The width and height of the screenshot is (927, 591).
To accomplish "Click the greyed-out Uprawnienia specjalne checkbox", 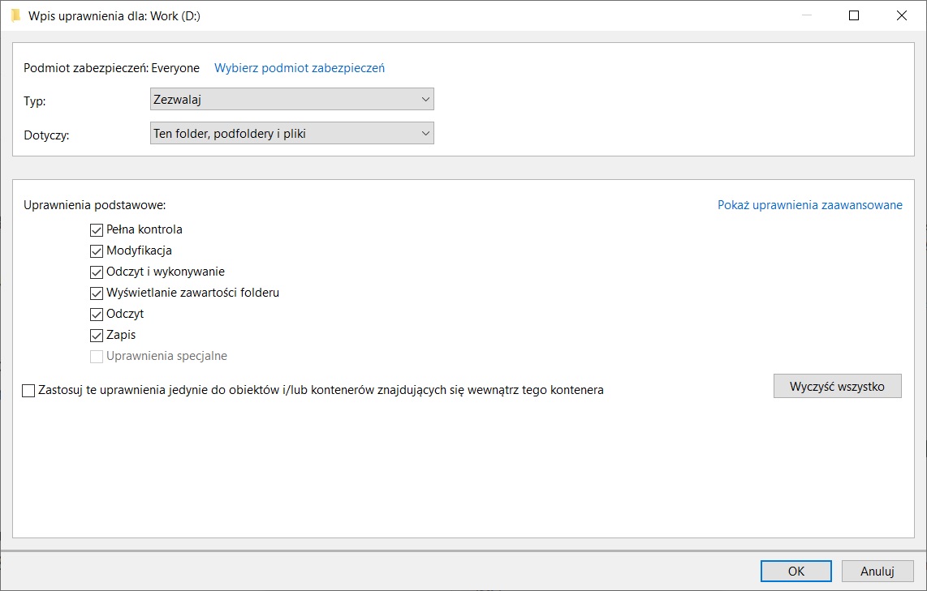I will click(97, 357).
